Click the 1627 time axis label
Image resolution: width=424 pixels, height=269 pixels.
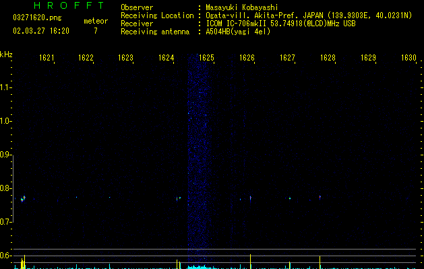tap(287, 58)
